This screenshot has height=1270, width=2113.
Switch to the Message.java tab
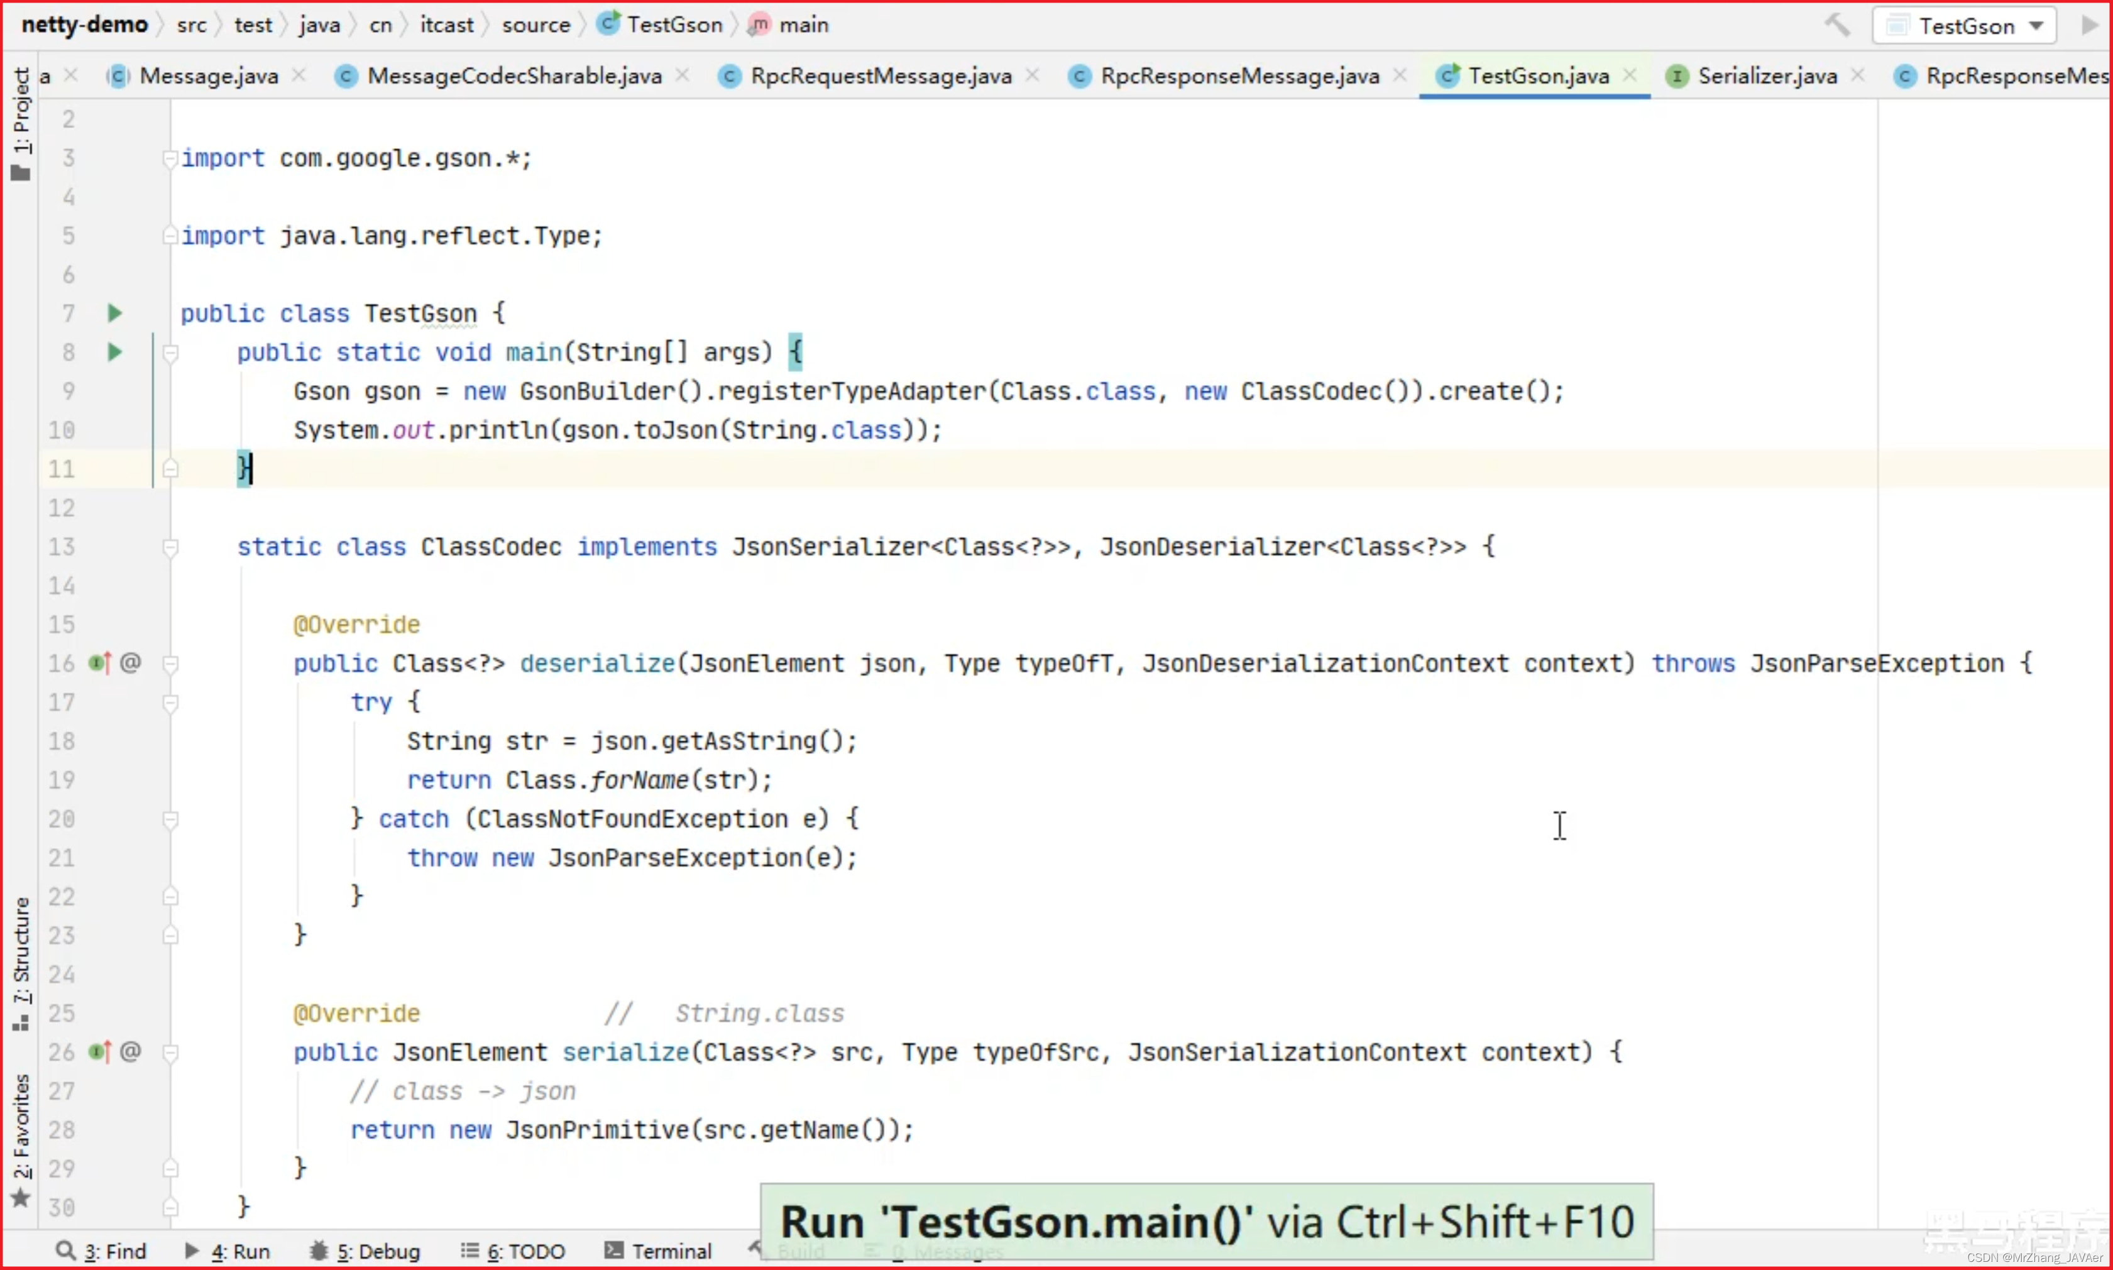coord(208,76)
